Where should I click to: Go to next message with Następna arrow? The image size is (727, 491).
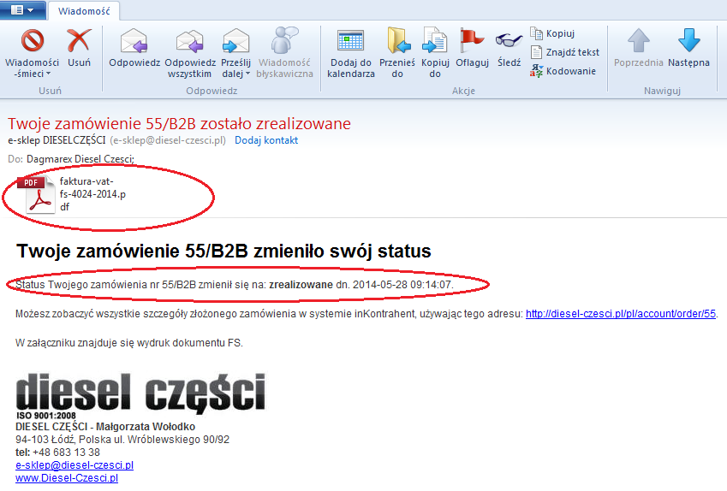[689, 41]
